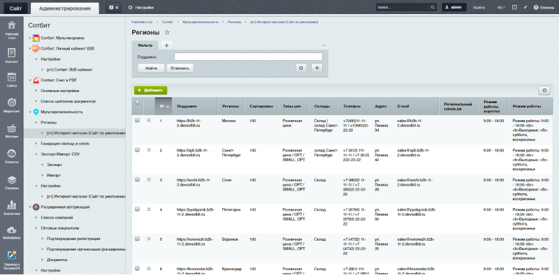Collapse the Мультирегиональность tree node
The image size is (559, 275).
point(30,112)
